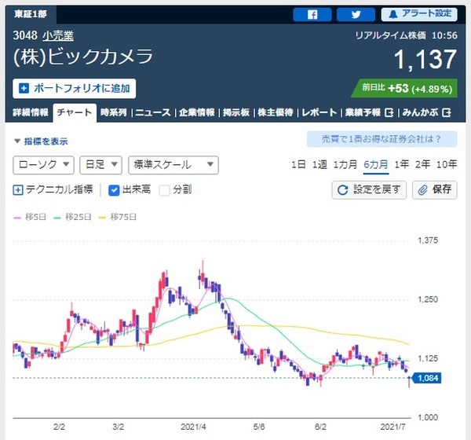The height and width of the screenshot is (440, 471).
Task: Select the 10年 time range
Action: [447, 164]
